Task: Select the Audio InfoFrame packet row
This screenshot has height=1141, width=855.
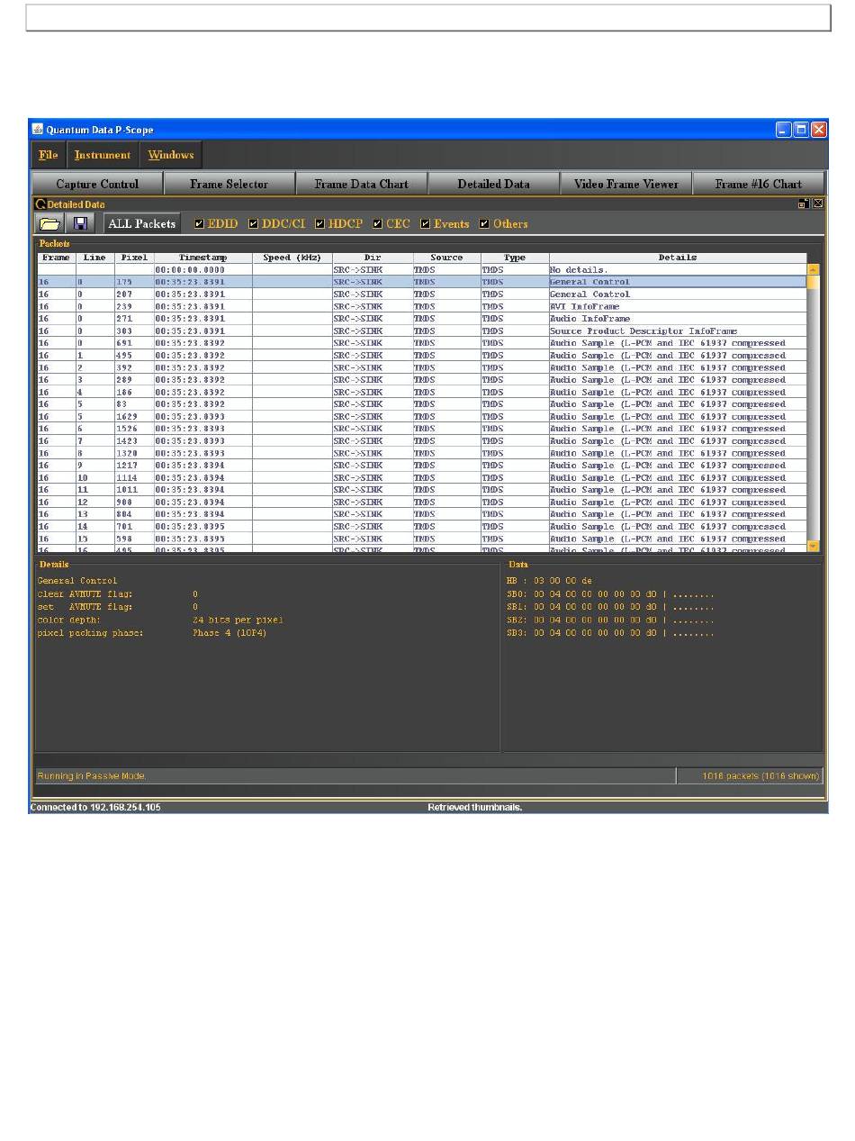Action: coord(422,319)
